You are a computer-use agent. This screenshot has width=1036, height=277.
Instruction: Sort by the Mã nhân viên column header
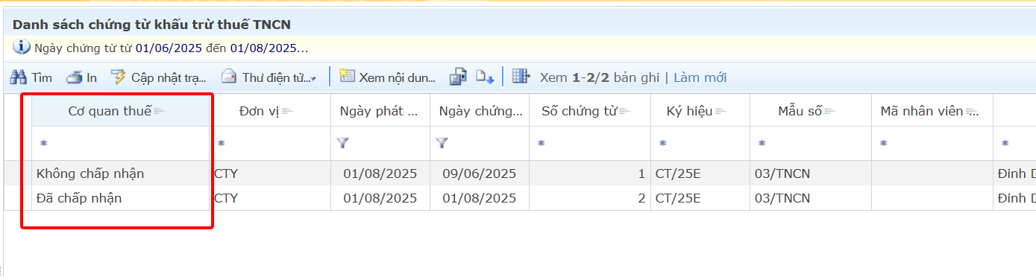(923, 112)
